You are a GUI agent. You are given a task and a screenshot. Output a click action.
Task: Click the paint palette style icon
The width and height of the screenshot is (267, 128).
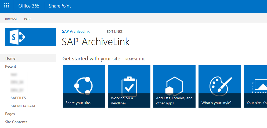[220, 86]
